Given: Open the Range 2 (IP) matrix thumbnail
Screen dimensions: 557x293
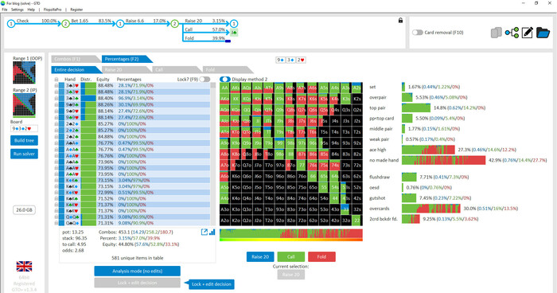Looking at the screenshot, I should coord(24,105).
